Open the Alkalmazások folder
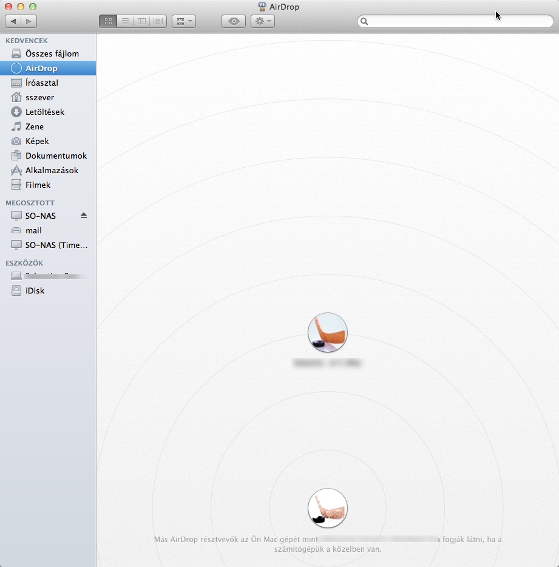The image size is (559, 567). pyautogui.click(x=48, y=170)
